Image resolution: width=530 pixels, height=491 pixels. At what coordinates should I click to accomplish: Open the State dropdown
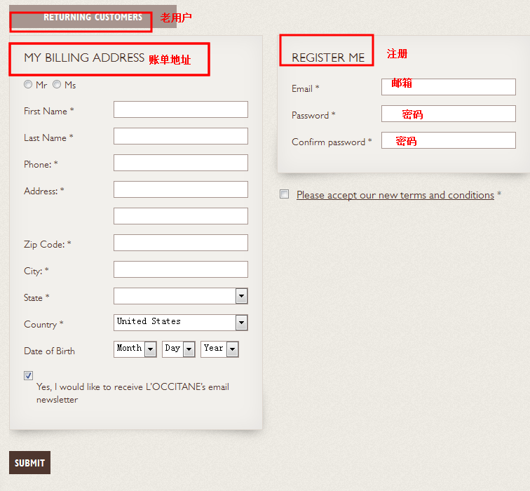(x=180, y=296)
